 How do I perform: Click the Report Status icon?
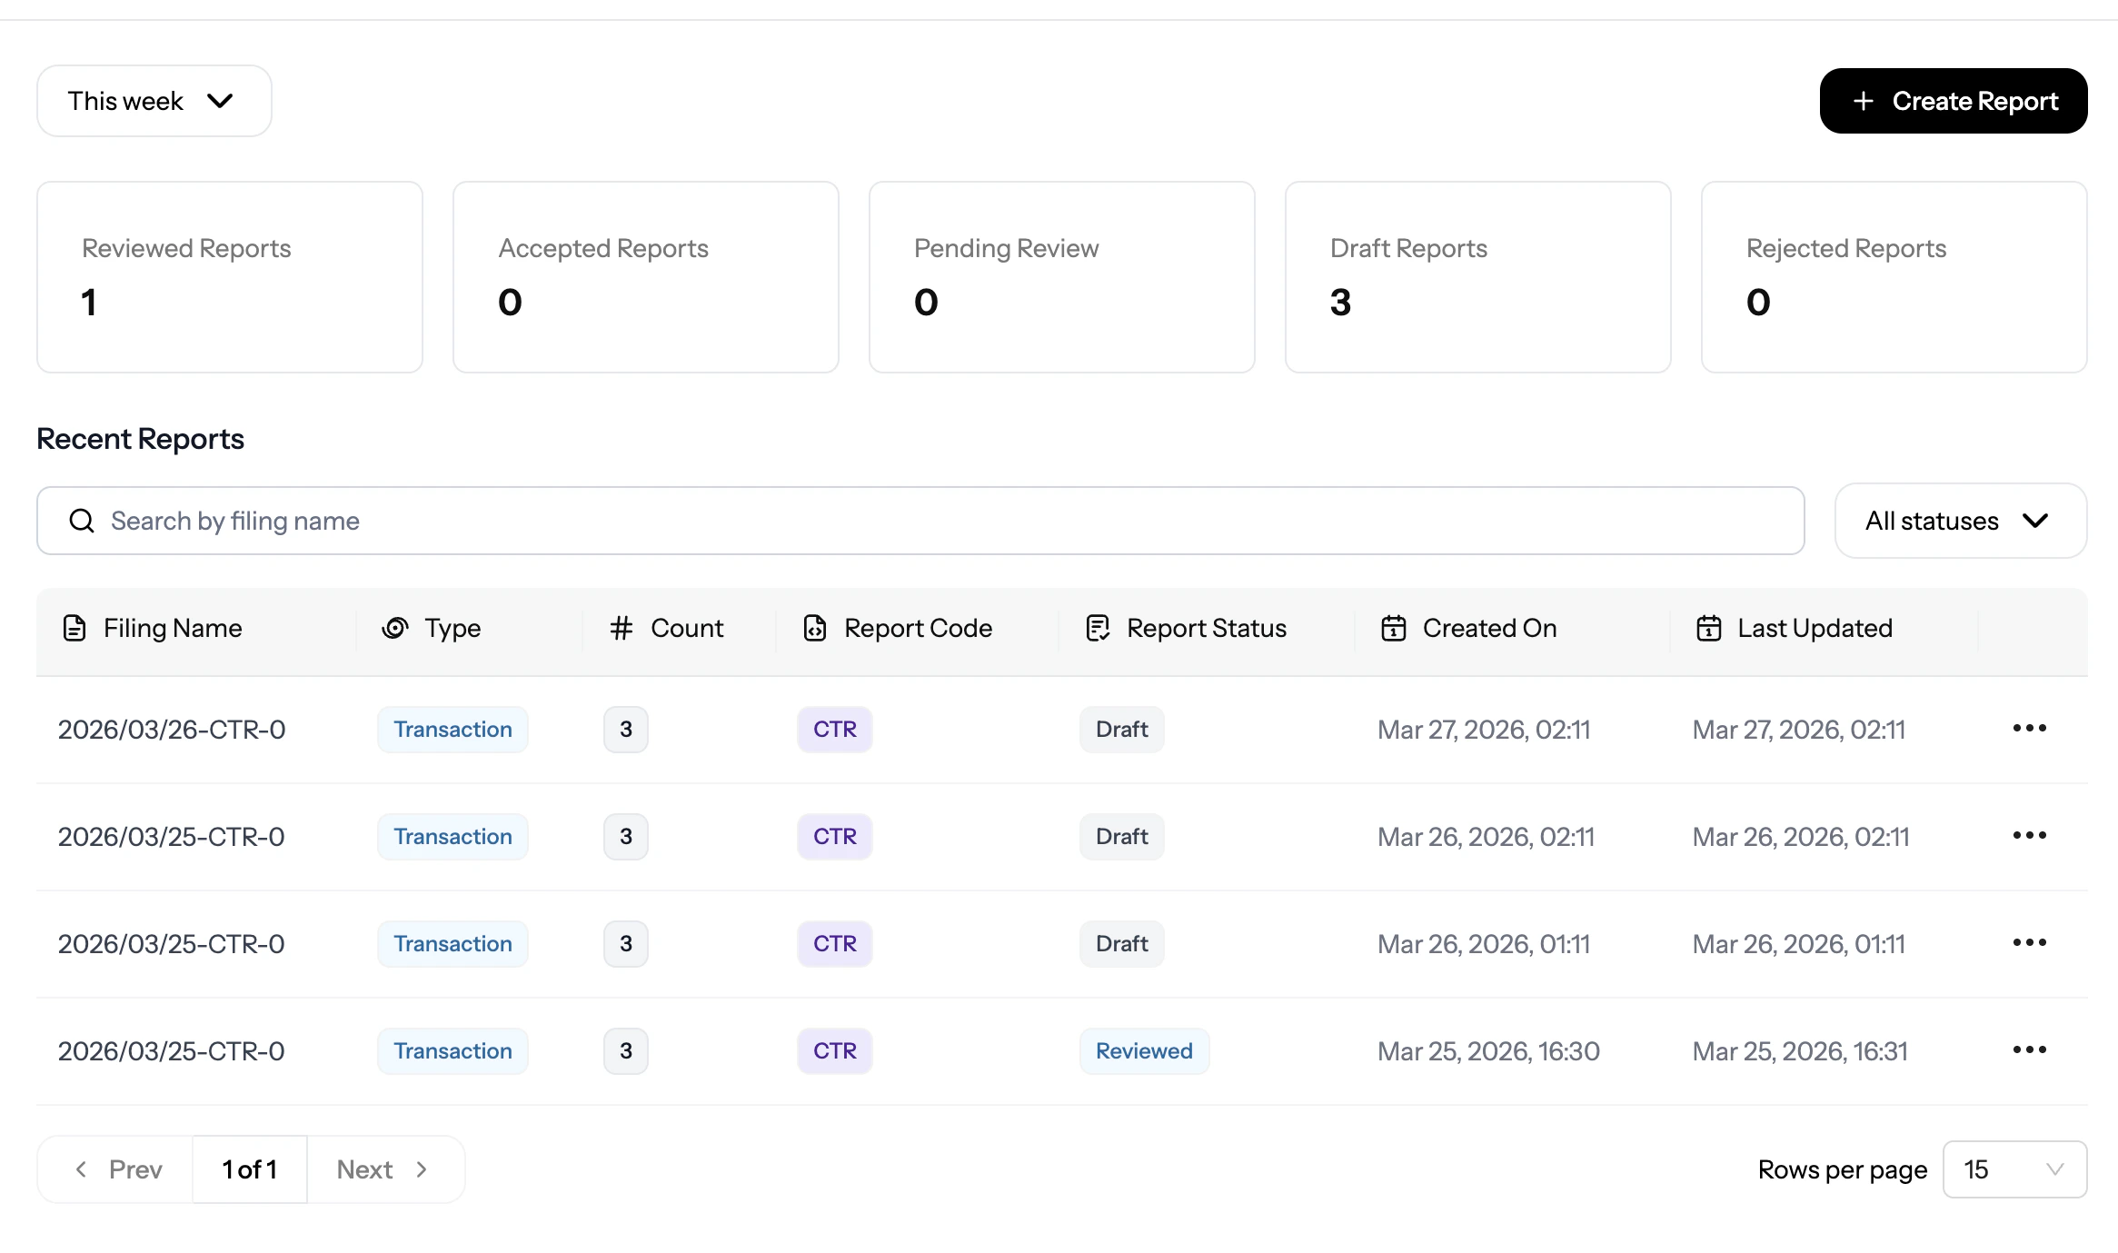click(x=1098, y=628)
